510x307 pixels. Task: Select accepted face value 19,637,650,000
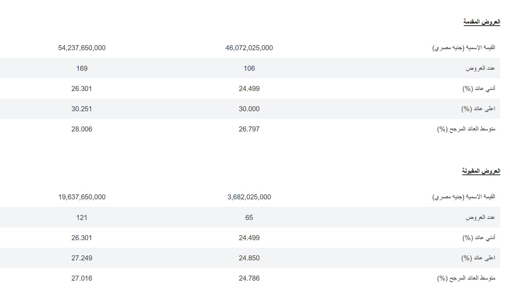coord(82,197)
